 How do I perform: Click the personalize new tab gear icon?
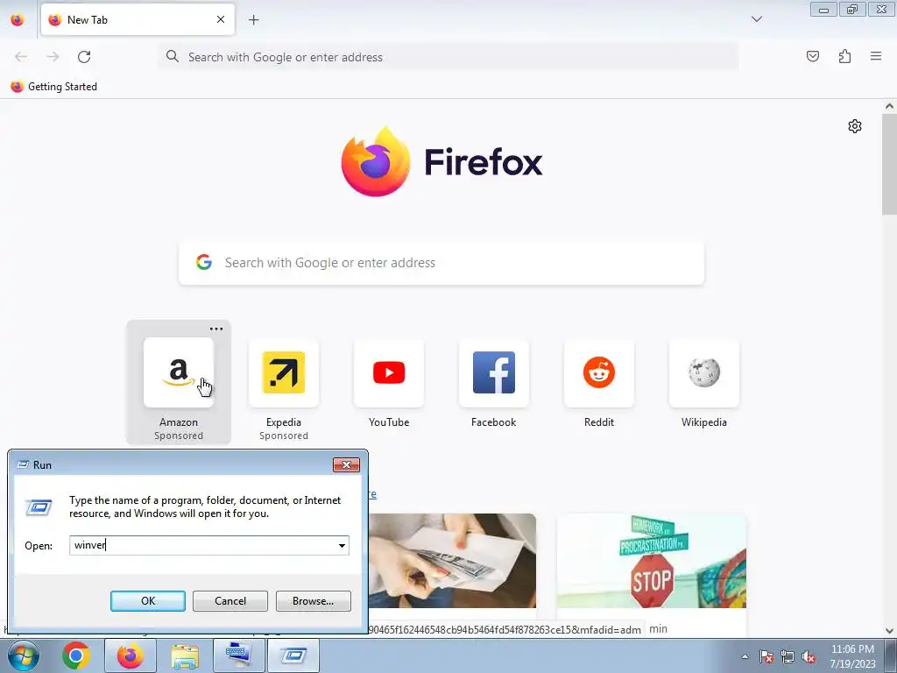tap(855, 126)
